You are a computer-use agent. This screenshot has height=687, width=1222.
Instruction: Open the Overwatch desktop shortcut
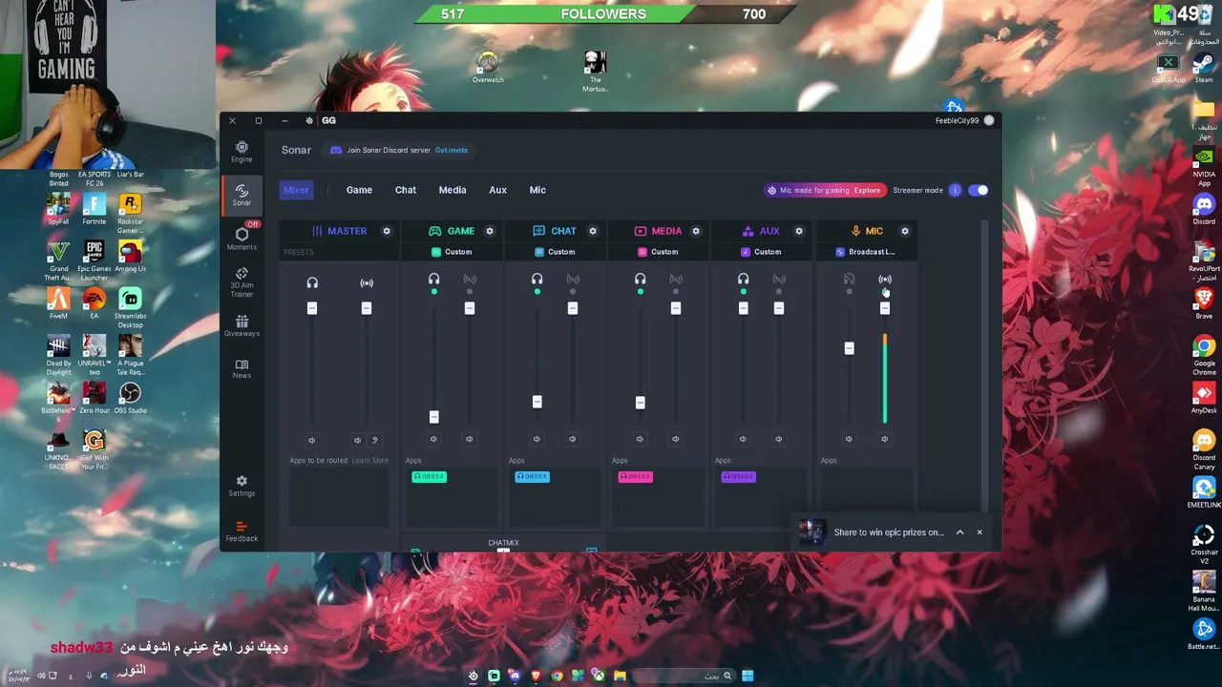tap(488, 67)
